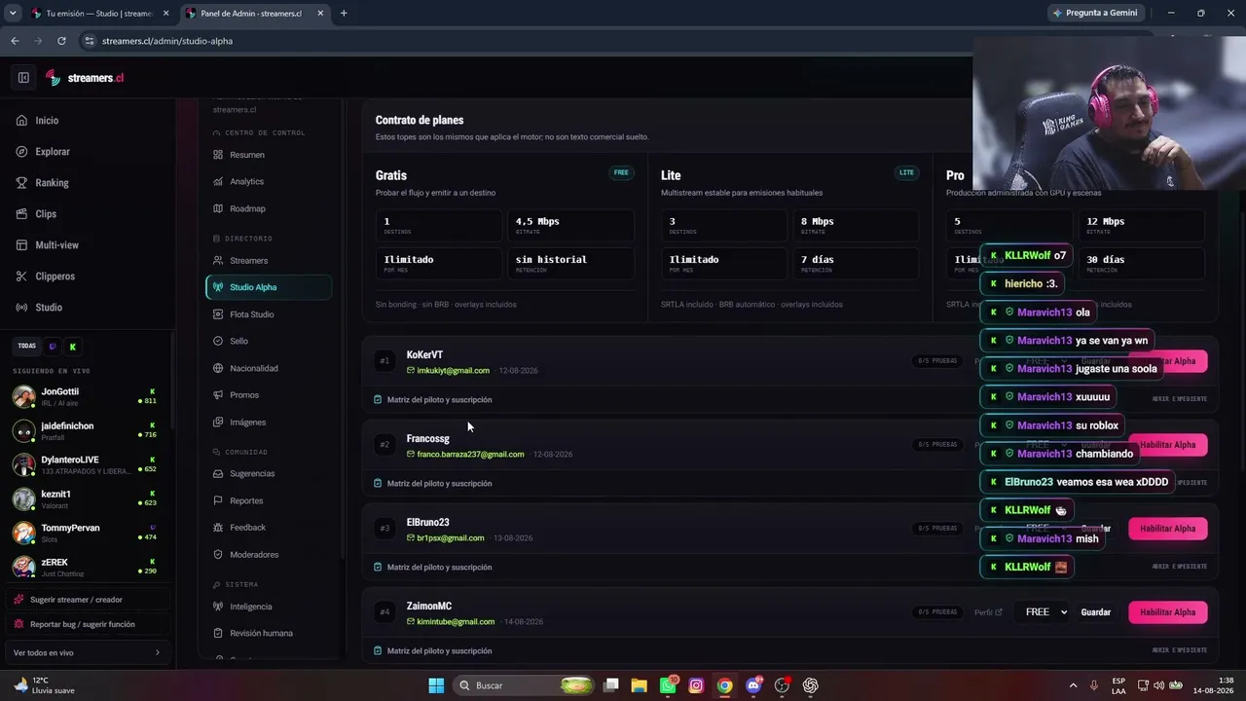Viewport: 1246px width, 701px height.
Task: Open a new browser tab
Action: [344, 14]
